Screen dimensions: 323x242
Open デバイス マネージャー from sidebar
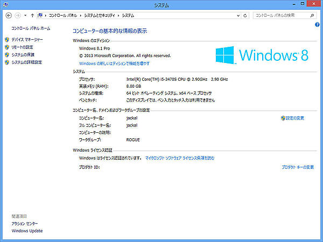point(27,40)
